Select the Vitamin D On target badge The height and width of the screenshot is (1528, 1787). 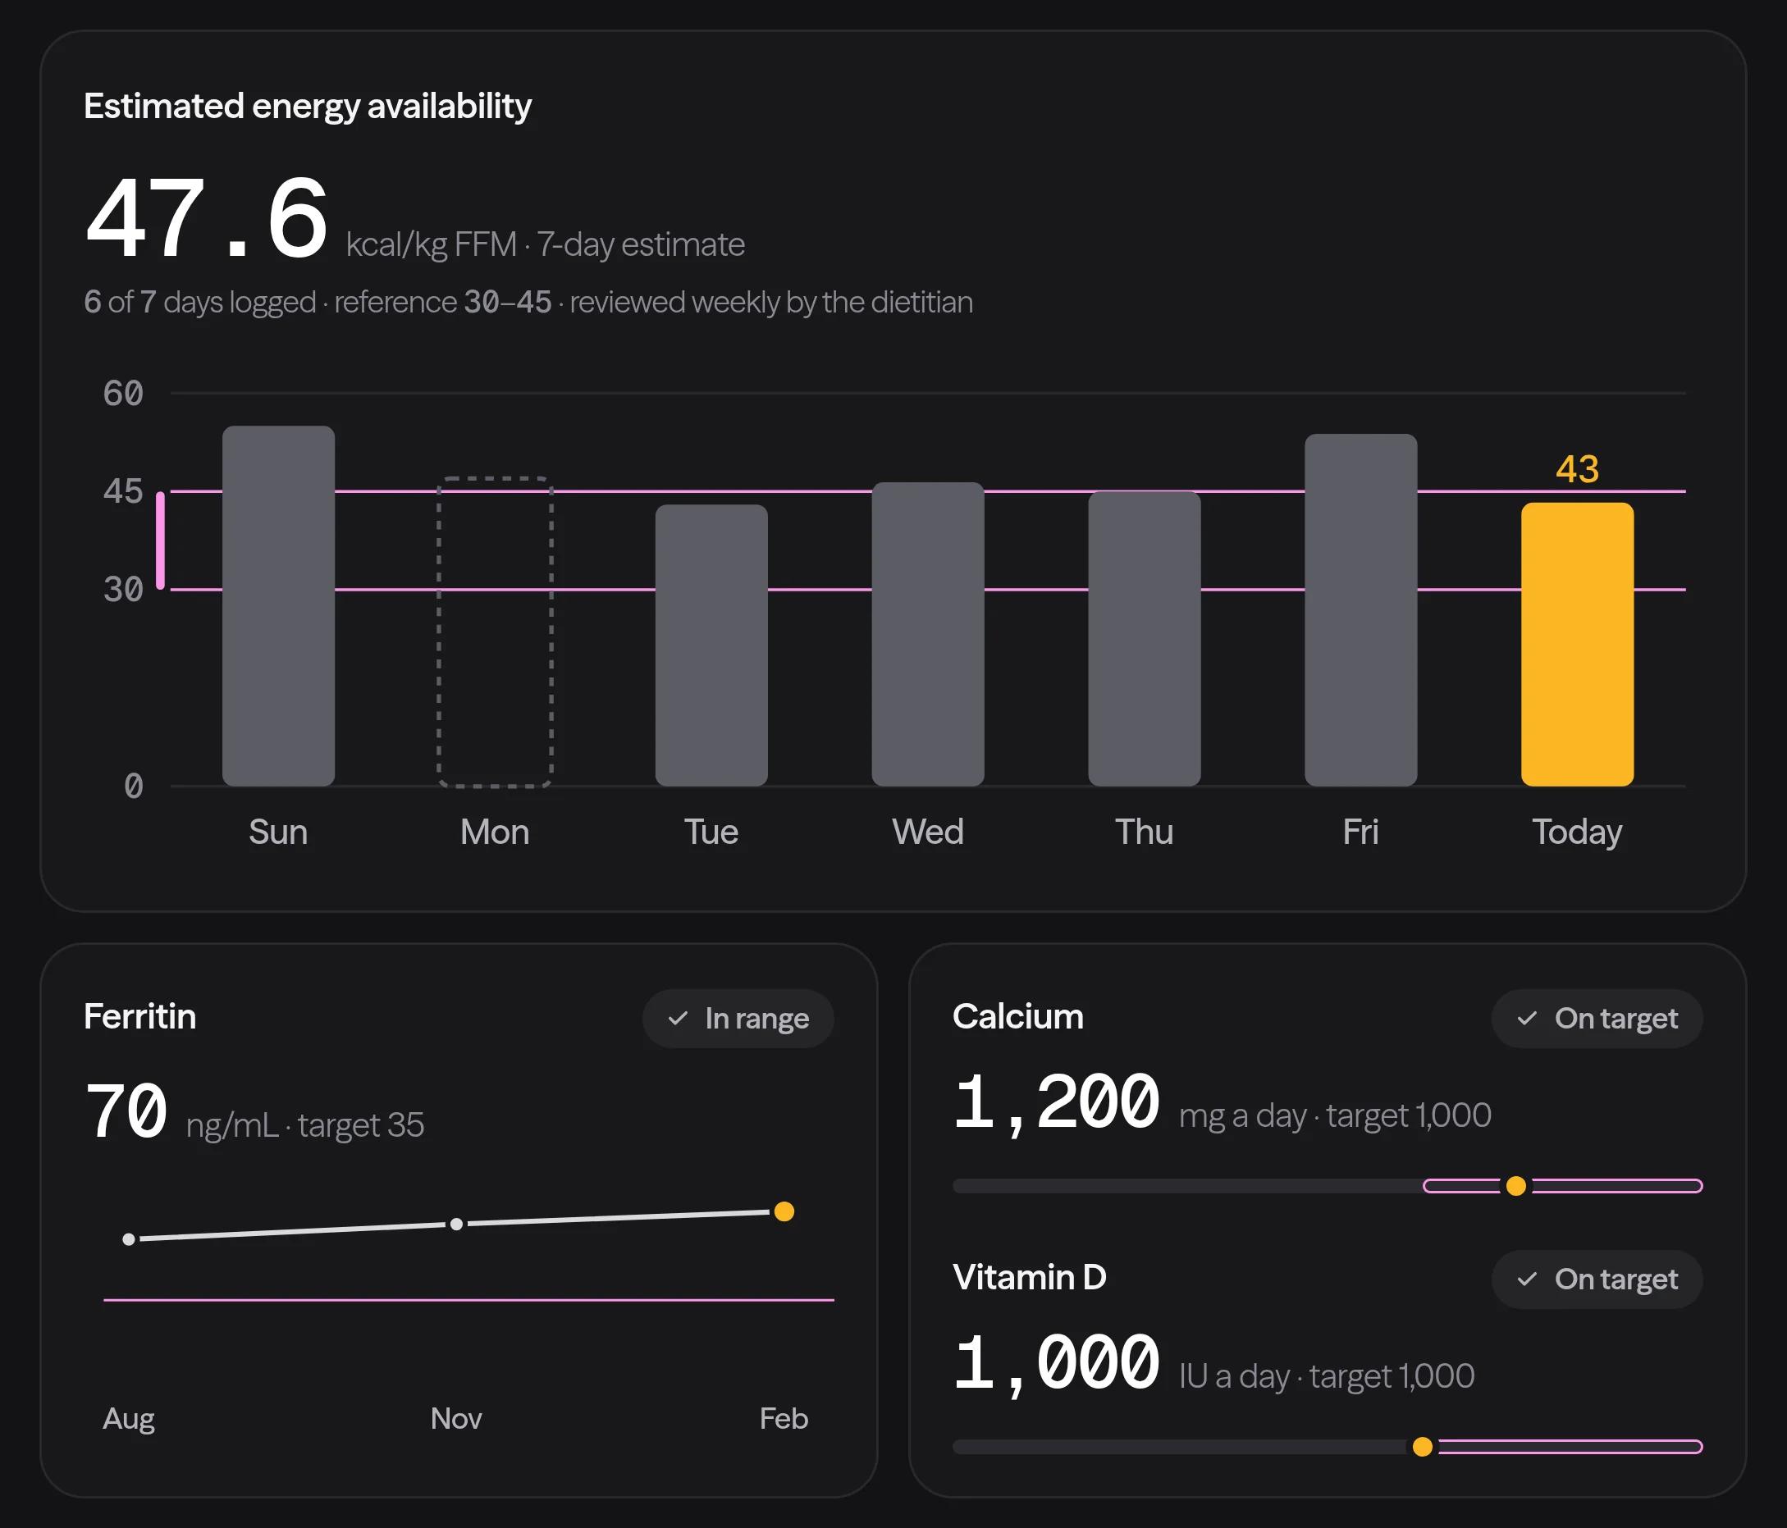click(x=1597, y=1279)
